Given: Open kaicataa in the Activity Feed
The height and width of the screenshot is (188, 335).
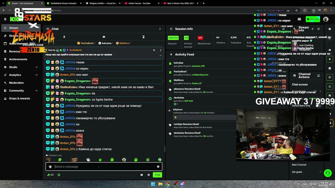Looking at the screenshot, I should [178, 63].
